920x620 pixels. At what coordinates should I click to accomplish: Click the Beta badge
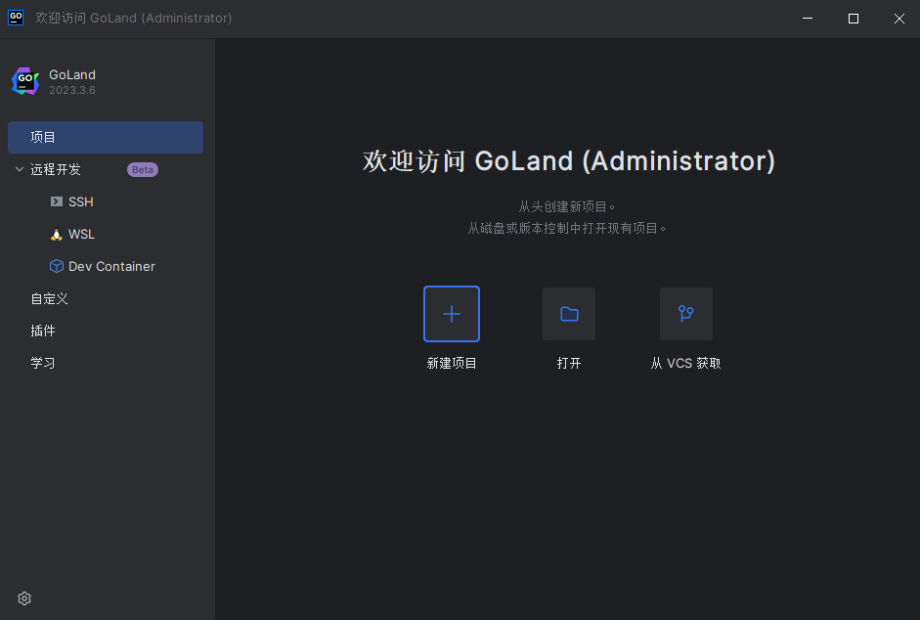pos(143,170)
